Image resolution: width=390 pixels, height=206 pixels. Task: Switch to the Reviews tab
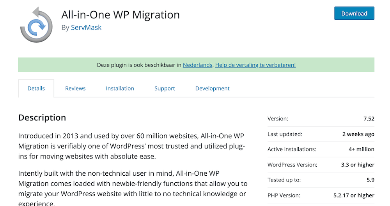tap(75, 88)
